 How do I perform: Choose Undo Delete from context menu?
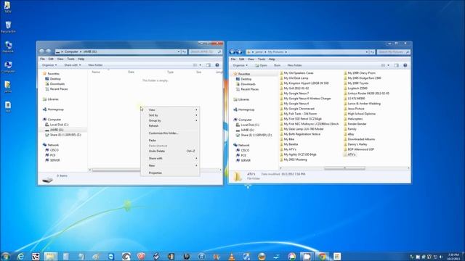tap(170, 151)
